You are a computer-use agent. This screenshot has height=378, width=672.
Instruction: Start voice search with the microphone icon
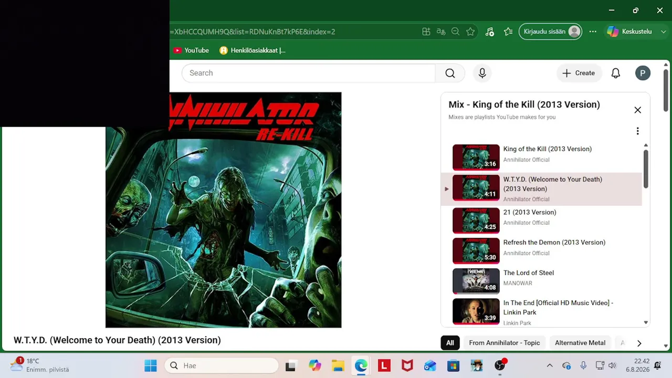482,73
